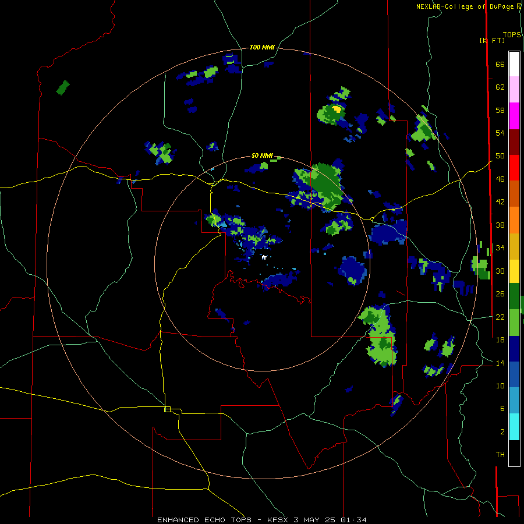524x524 pixels.
Task: Click the 34 legend value
Action: (500, 248)
